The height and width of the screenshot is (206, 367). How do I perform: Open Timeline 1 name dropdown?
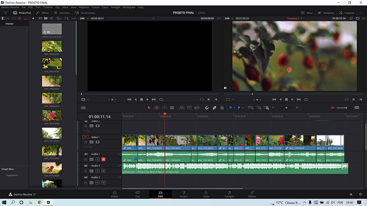(x=294, y=18)
